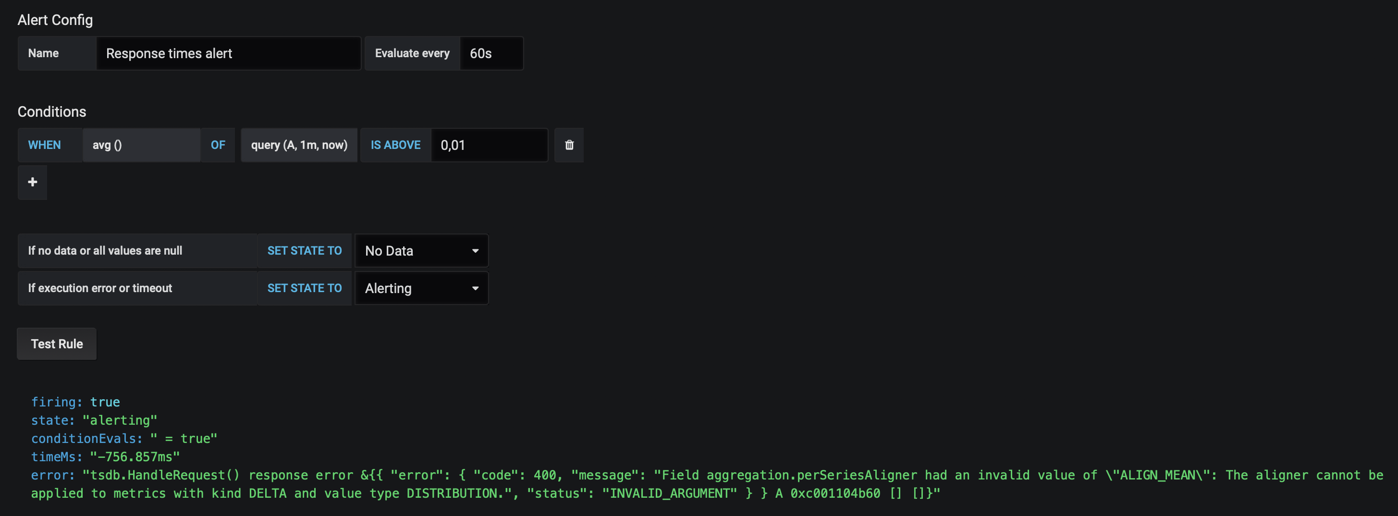Select the firing: true output text
The width and height of the screenshot is (1398, 516).
(76, 402)
